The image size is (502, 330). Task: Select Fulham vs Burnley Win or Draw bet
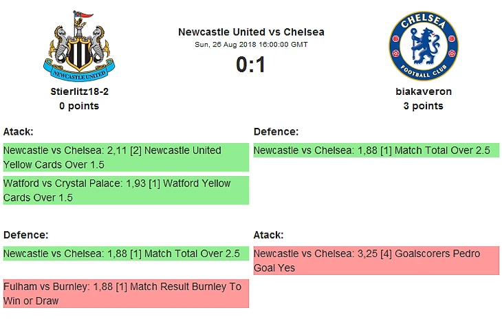[126, 294]
